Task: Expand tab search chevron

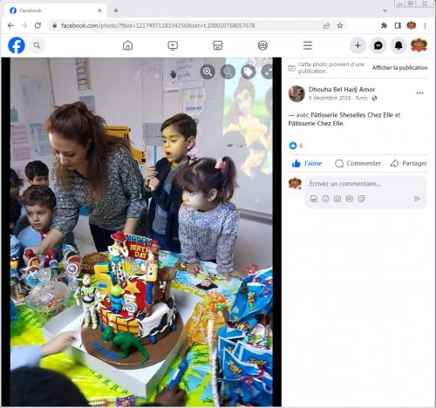Action: tap(385, 10)
